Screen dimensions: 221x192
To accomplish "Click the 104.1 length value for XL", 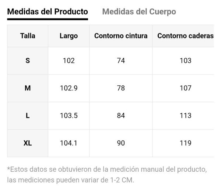I will tap(69, 143).
